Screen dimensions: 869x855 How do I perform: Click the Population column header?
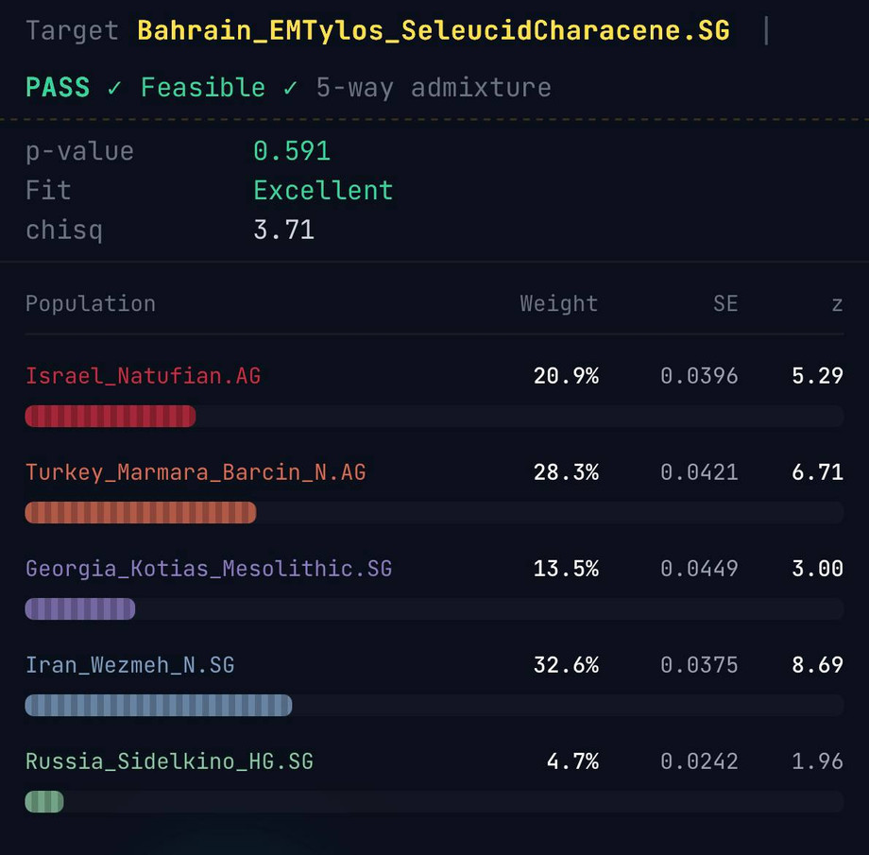pos(91,304)
